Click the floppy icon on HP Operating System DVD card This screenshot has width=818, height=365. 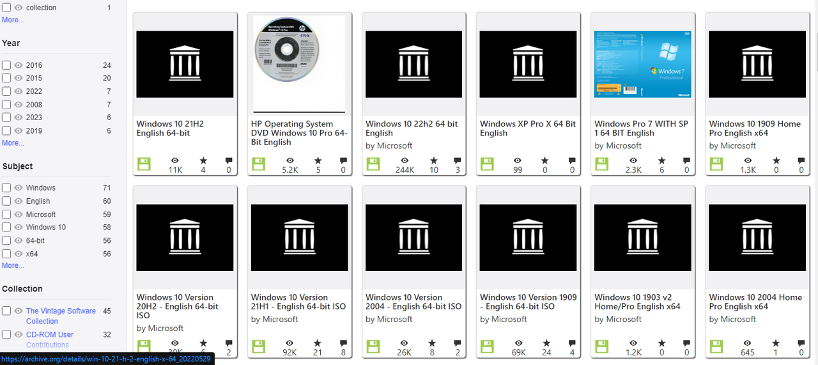[x=258, y=164]
